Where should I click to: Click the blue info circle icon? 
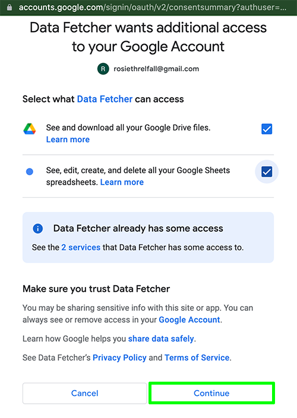[x=38, y=229]
